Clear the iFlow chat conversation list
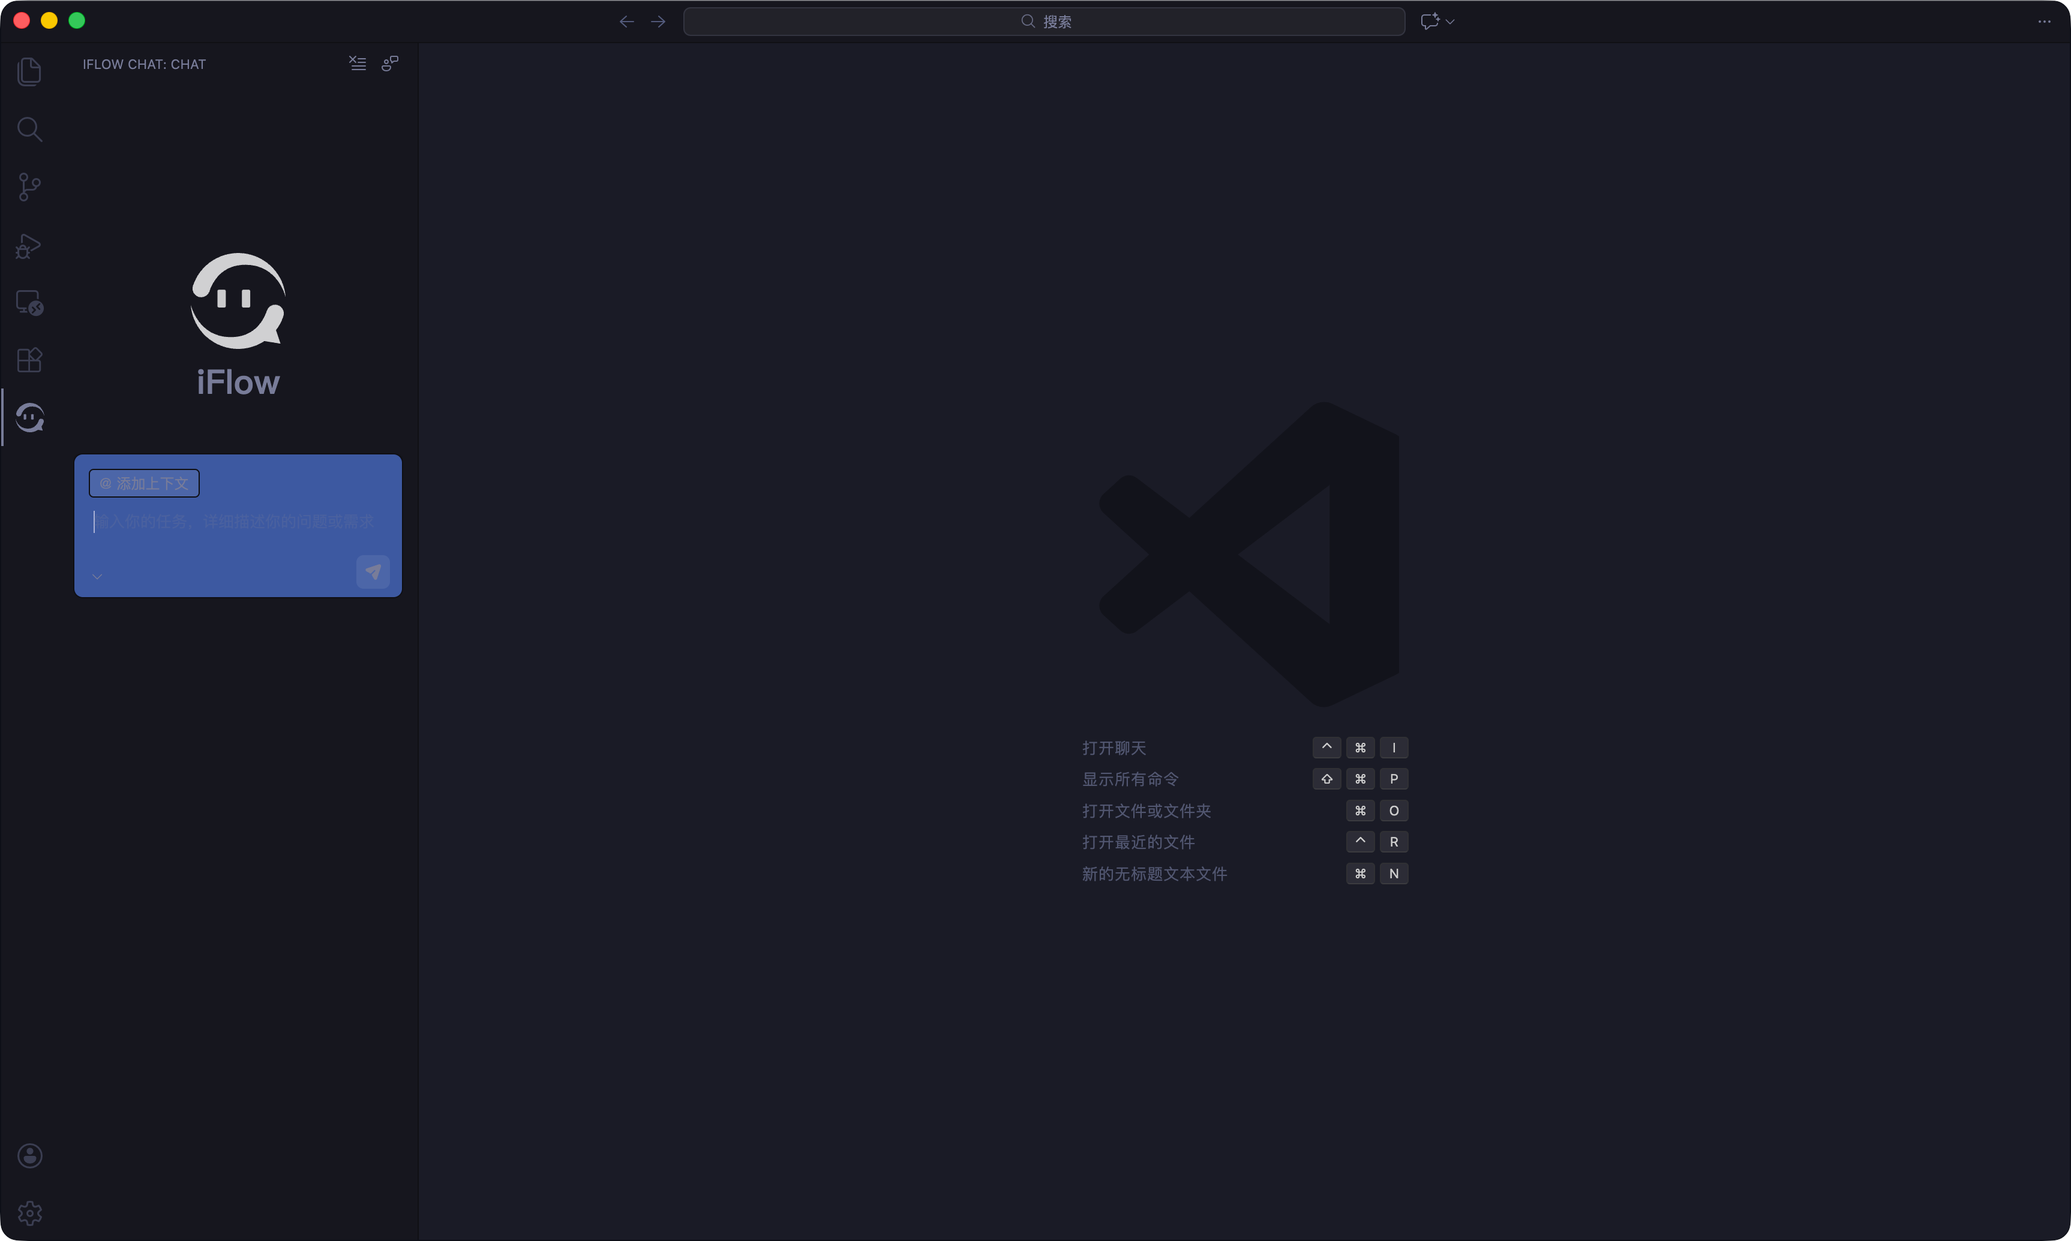This screenshot has height=1241, width=2071. [x=358, y=64]
